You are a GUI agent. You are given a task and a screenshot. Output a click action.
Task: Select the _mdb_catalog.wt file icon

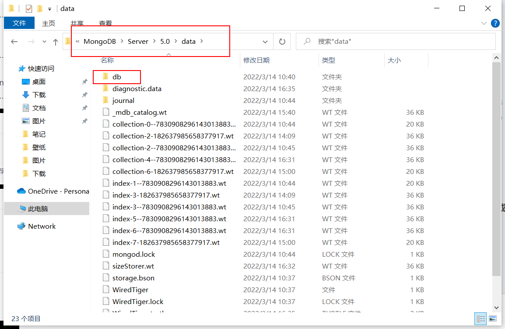tap(106, 112)
